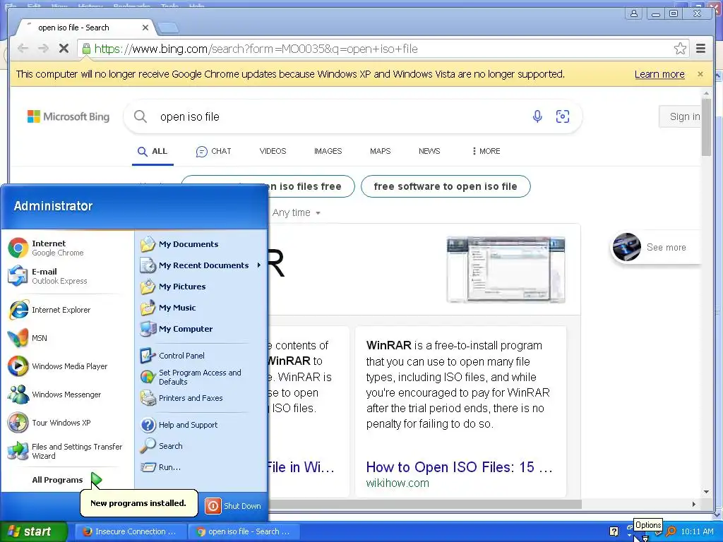Open a new Chrome tab
This screenshot has width=723, height=542.
click(x=168, y=28)
